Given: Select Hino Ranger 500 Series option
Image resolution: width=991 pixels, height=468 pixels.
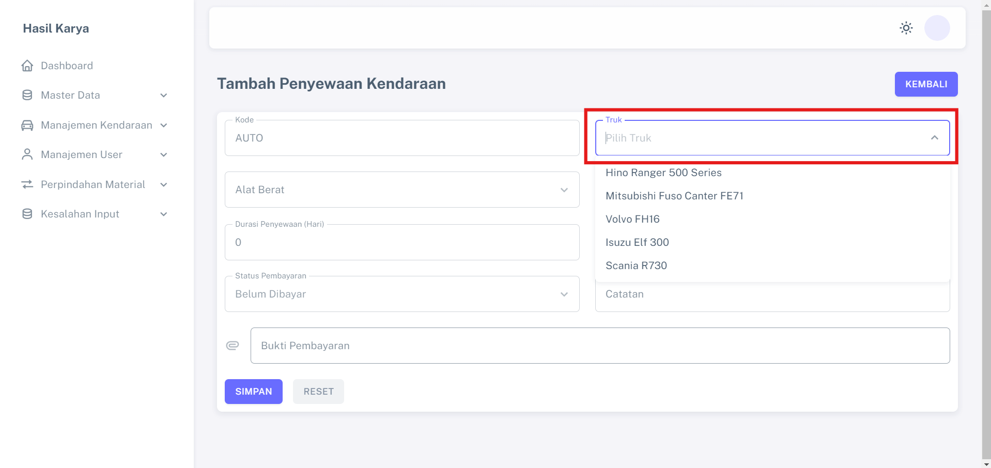Looking at the screenshot, I should [663, 173].
